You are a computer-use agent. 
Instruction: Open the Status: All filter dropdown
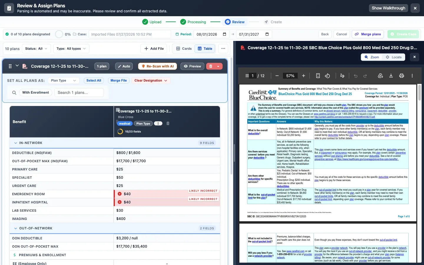pyautogui.click(x=36, y=49)
